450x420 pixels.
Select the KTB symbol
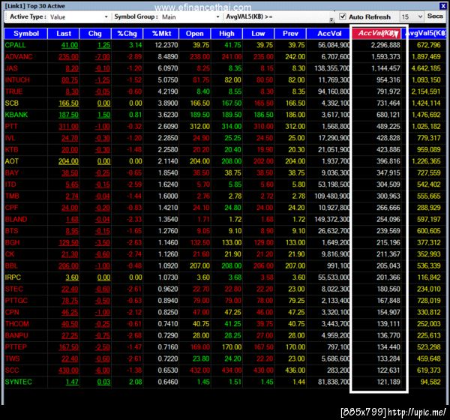(x=11, y=150)
